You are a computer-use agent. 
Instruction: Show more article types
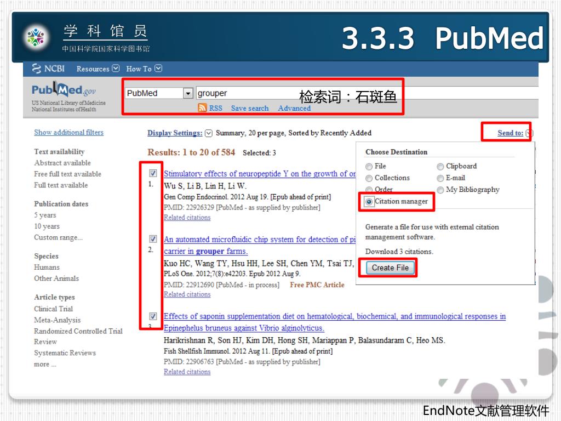pos(45,364)
